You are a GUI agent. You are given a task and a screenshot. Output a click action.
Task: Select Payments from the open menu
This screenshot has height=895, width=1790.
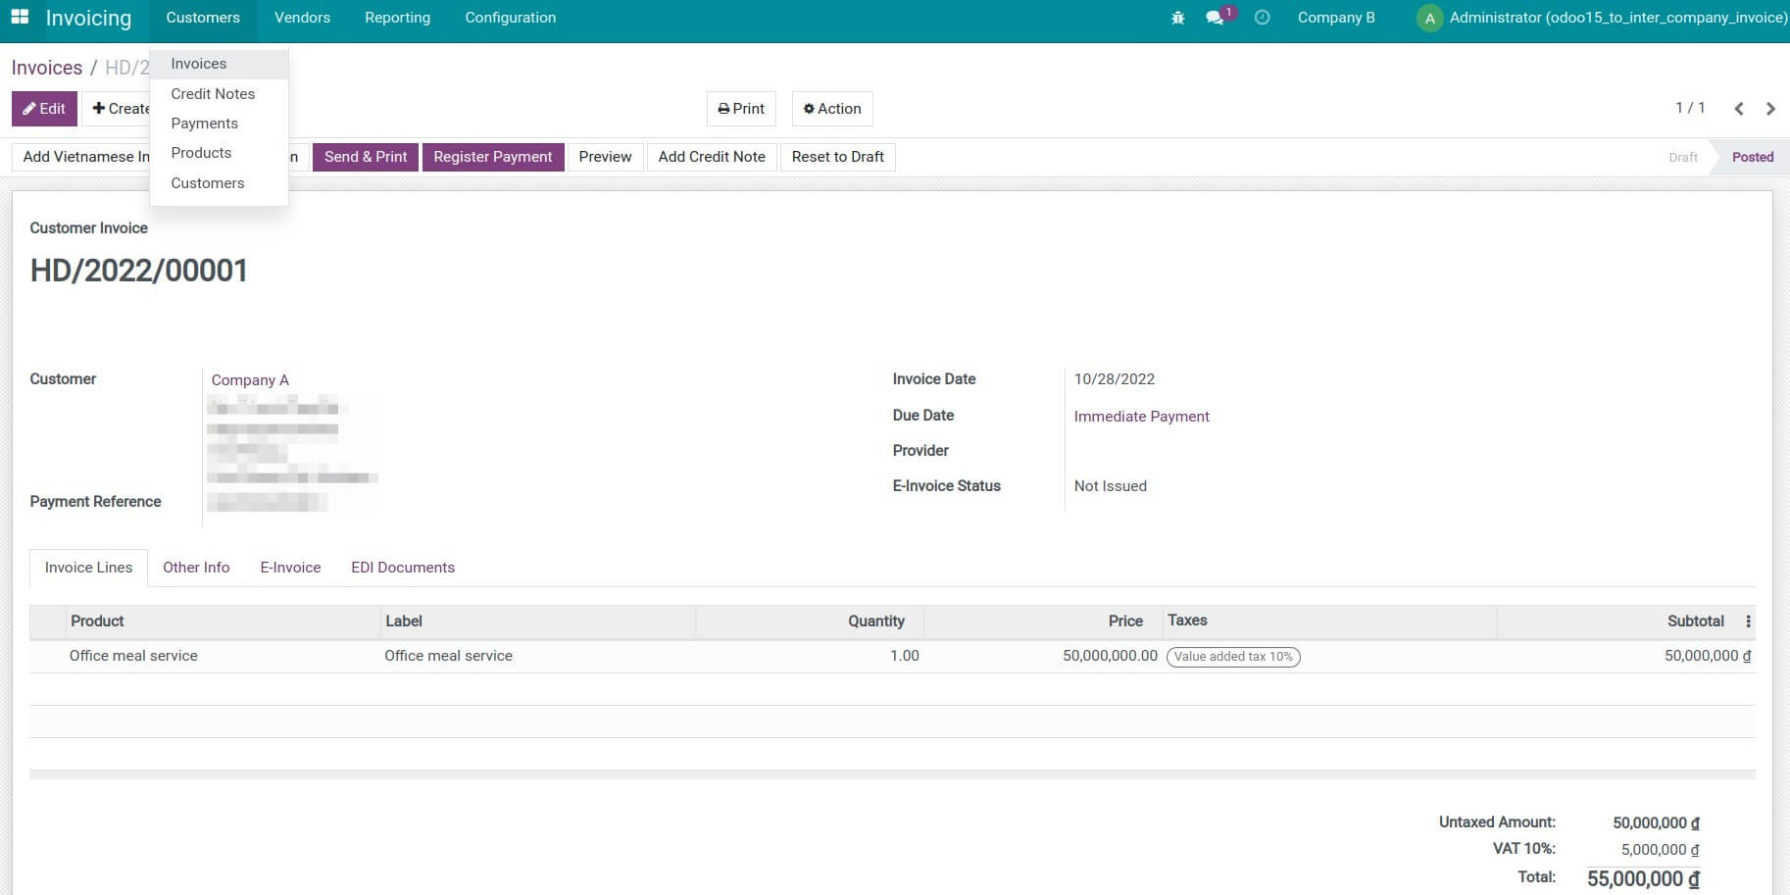point(204,123)
